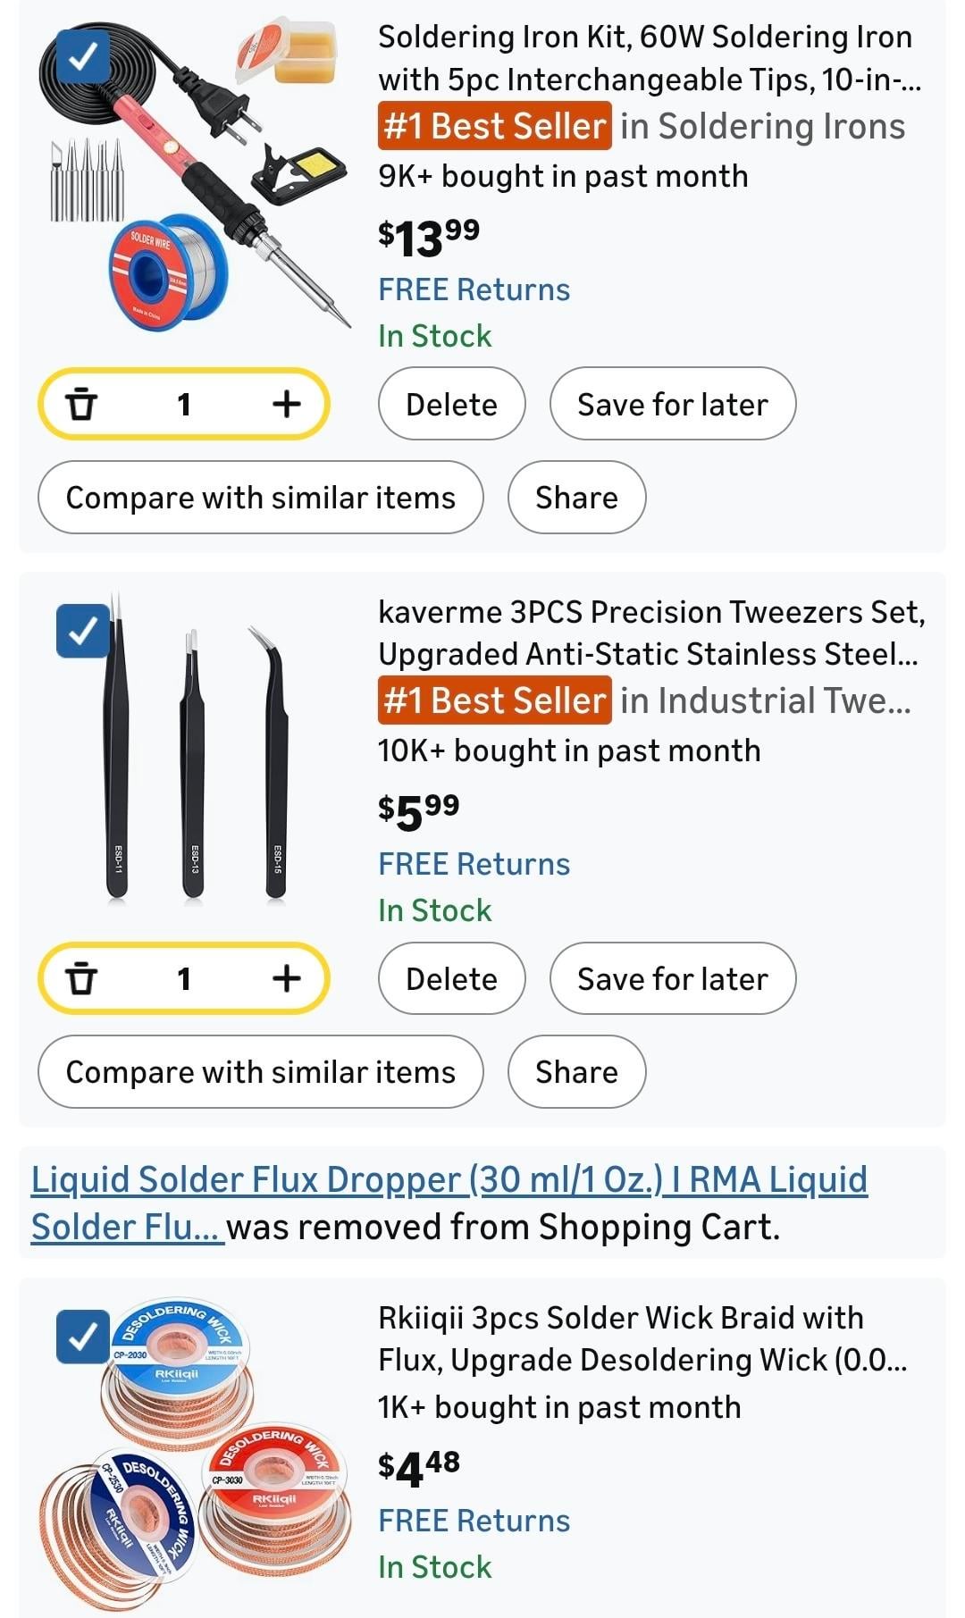
Task: Save the Precision Tweezers Set for later
Action: 672,979
